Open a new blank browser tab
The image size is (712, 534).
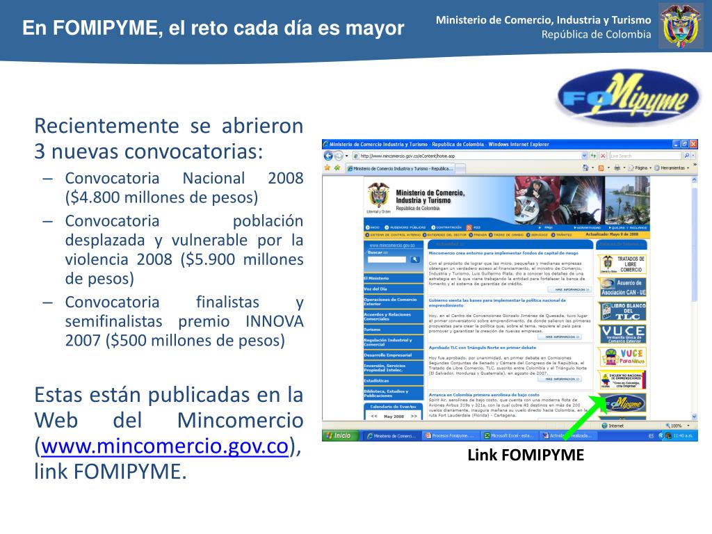(x=460, y=168)
